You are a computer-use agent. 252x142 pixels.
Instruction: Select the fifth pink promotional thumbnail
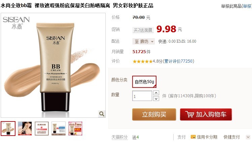pyautogui.click(x=75, y=129)
